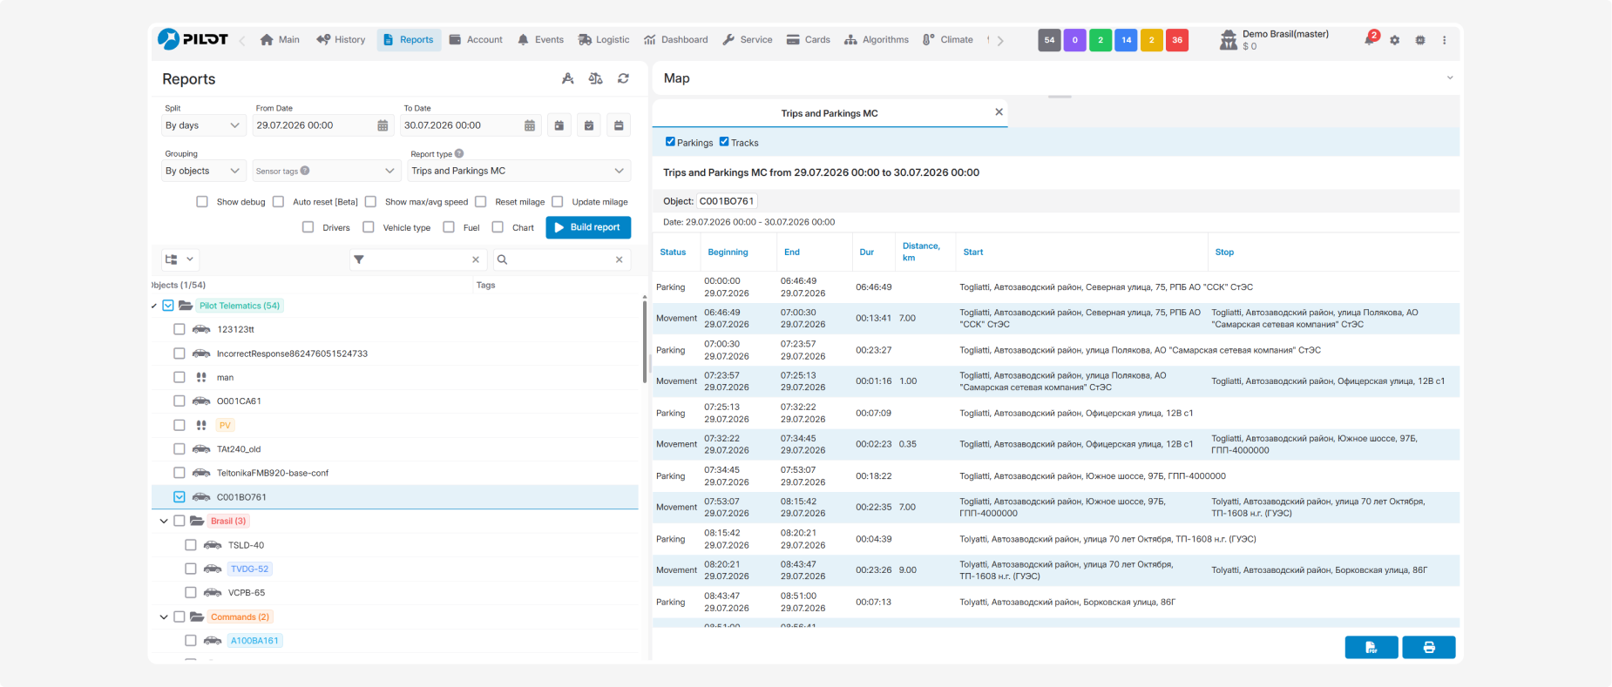Image resolution: width=1612 pixels, height=687 pixels.
Task: Go to the Main tab
Action: pos(280,40)
